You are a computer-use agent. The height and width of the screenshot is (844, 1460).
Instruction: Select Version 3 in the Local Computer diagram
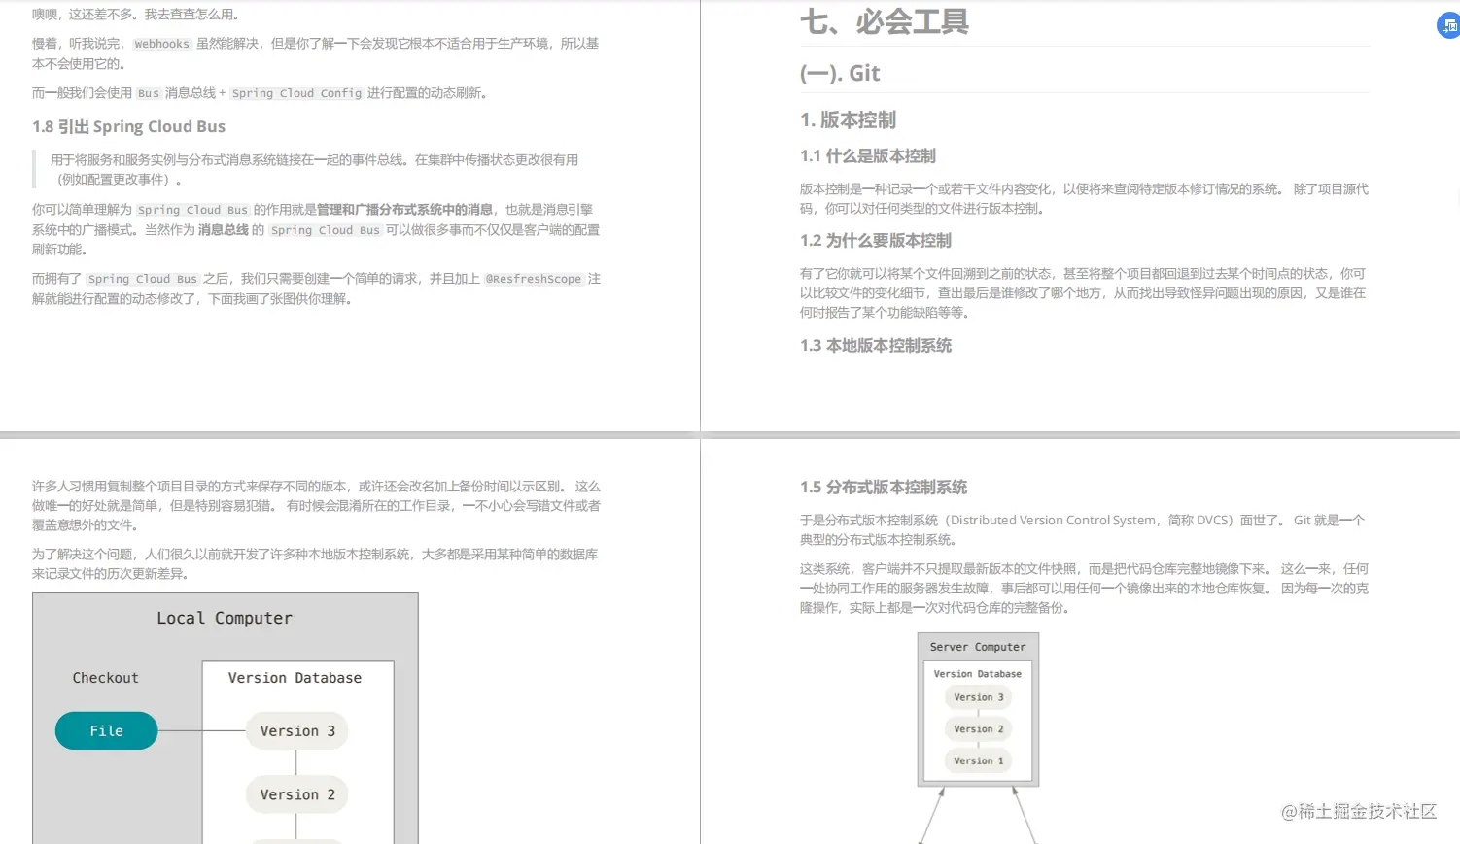(x=296, y=730)
